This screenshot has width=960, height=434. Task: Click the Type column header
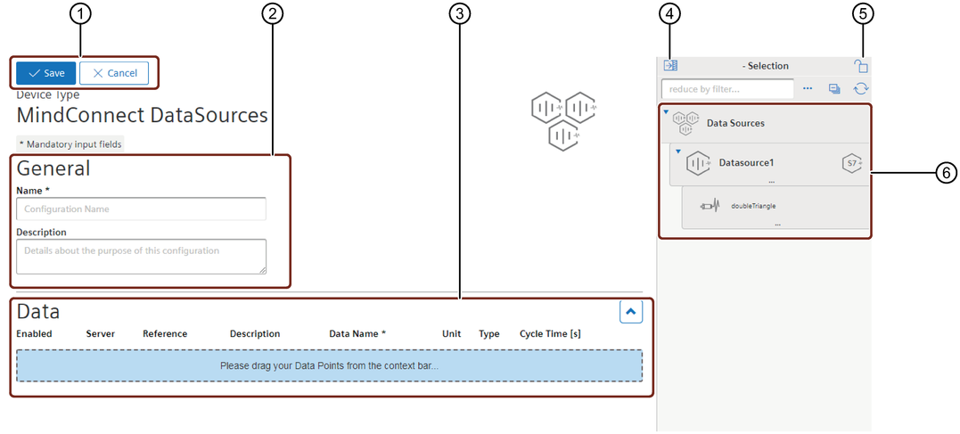(x=489, y=333)
